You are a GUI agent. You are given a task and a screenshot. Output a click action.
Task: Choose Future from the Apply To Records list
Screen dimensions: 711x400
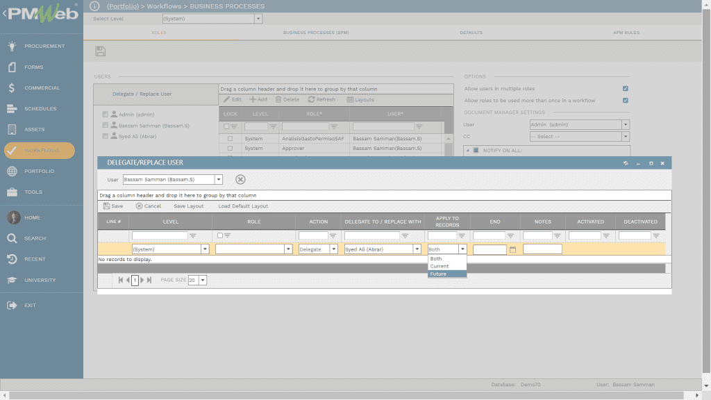click(447, 274)
